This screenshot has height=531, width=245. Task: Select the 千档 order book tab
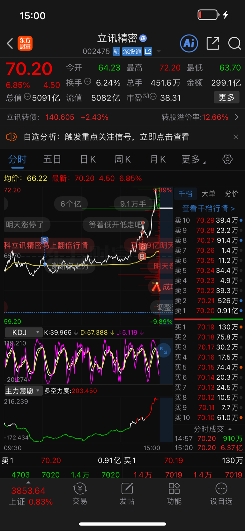point(185,193)
